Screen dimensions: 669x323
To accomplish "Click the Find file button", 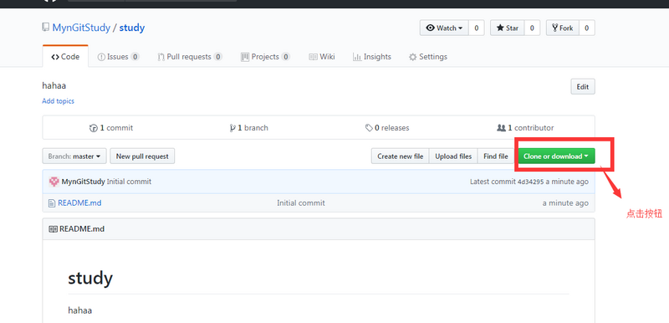I will [496, 156].
